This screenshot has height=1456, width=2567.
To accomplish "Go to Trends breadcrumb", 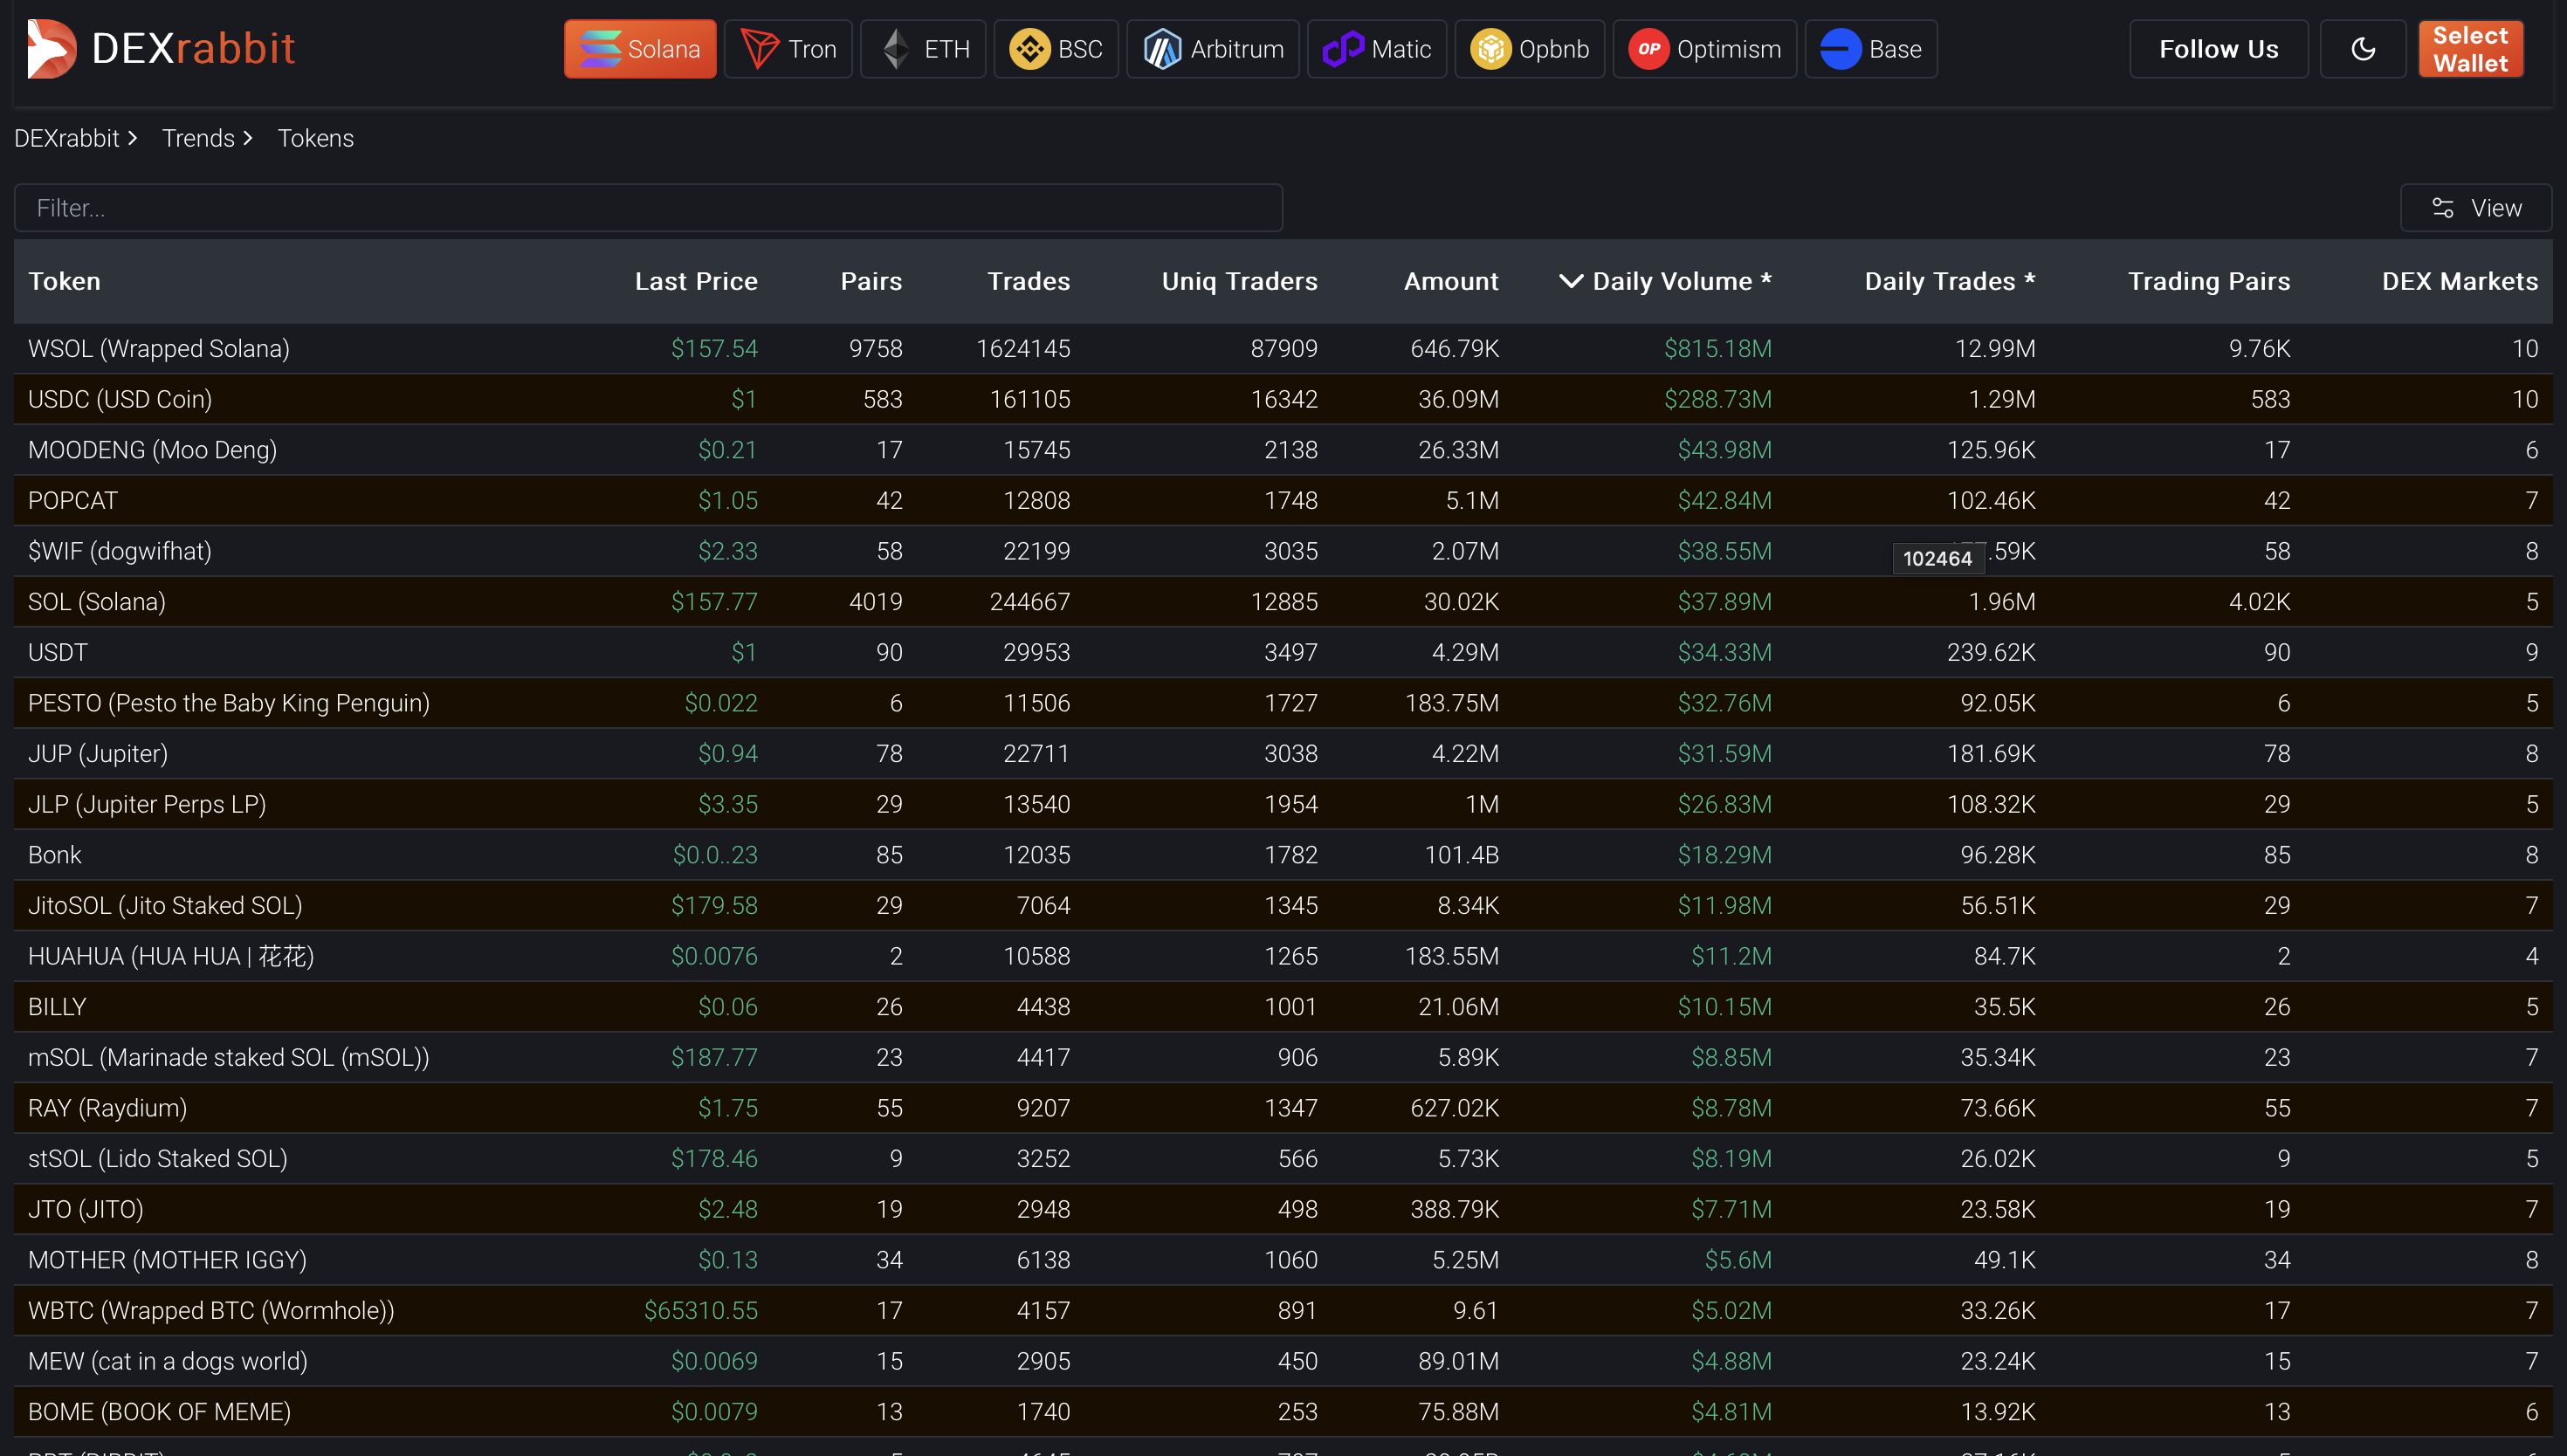I will click(x=198, y=138).
